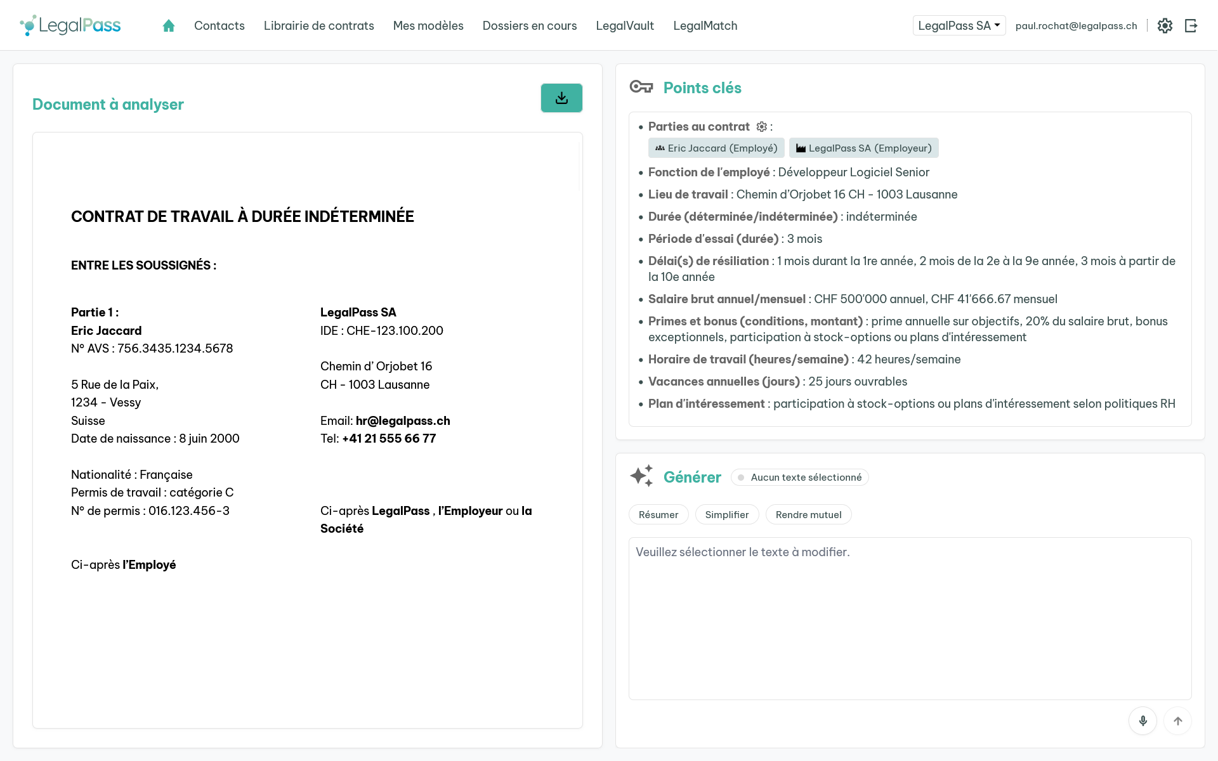Click the 'Primes et bonus' key point
Image resolution: width=1218 pixels, height=761 pixels.
908,329
